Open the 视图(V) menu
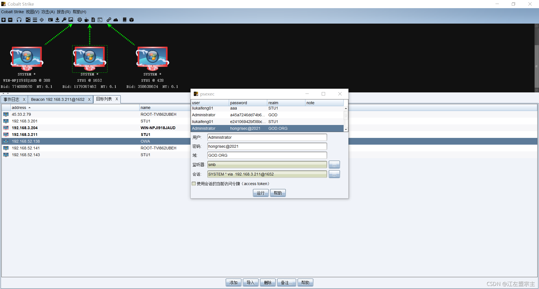 click(x=33, y=12)
